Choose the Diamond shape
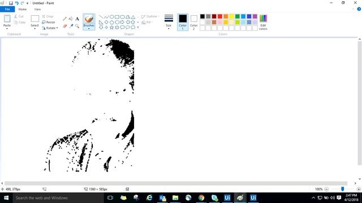The width and height of the screenshot is (362, 203). [x=106, y=22]
